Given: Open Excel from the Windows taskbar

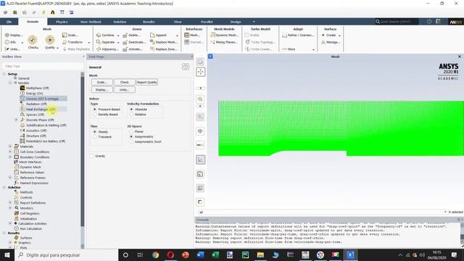Looking at the screenshot, I should [215, 254].
